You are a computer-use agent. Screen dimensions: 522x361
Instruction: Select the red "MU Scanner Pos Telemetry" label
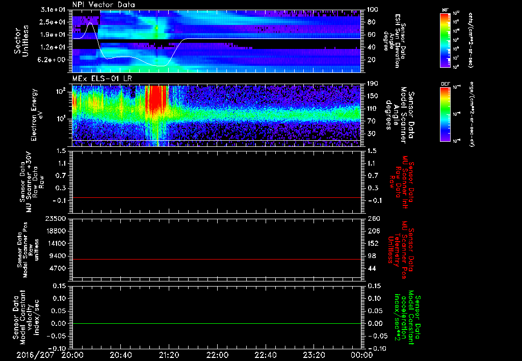[401, 250]
